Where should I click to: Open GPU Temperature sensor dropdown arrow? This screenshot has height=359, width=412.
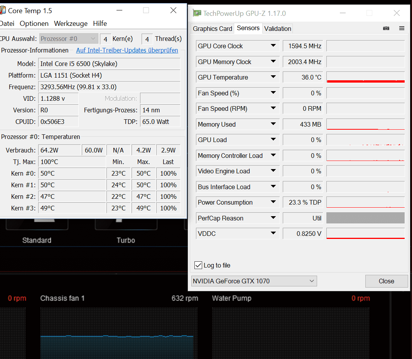(273, 77)
